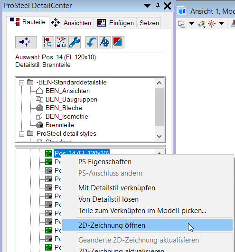Image resolution: width=235 pixels, height=252 pixels.
Task: Switch to the Setzen tab
Action: [149, 23]
